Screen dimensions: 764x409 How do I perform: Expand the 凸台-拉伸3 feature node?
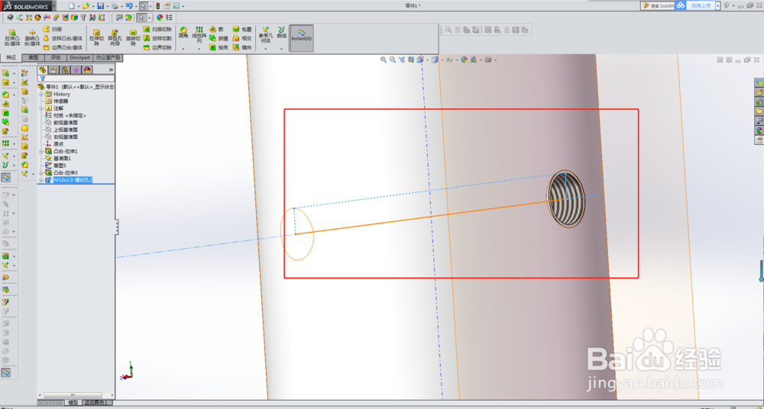[x=41, y=172]
